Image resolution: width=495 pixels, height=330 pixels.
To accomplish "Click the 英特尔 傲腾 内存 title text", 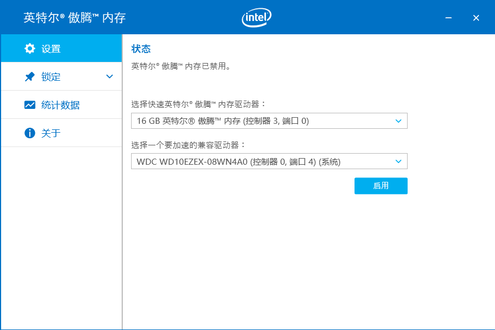I will 75,18.
